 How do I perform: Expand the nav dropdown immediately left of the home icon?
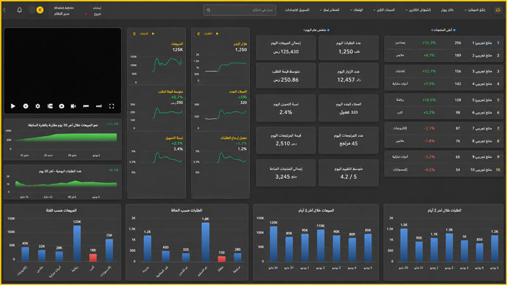pyautogui.click(x=475, y=10)
